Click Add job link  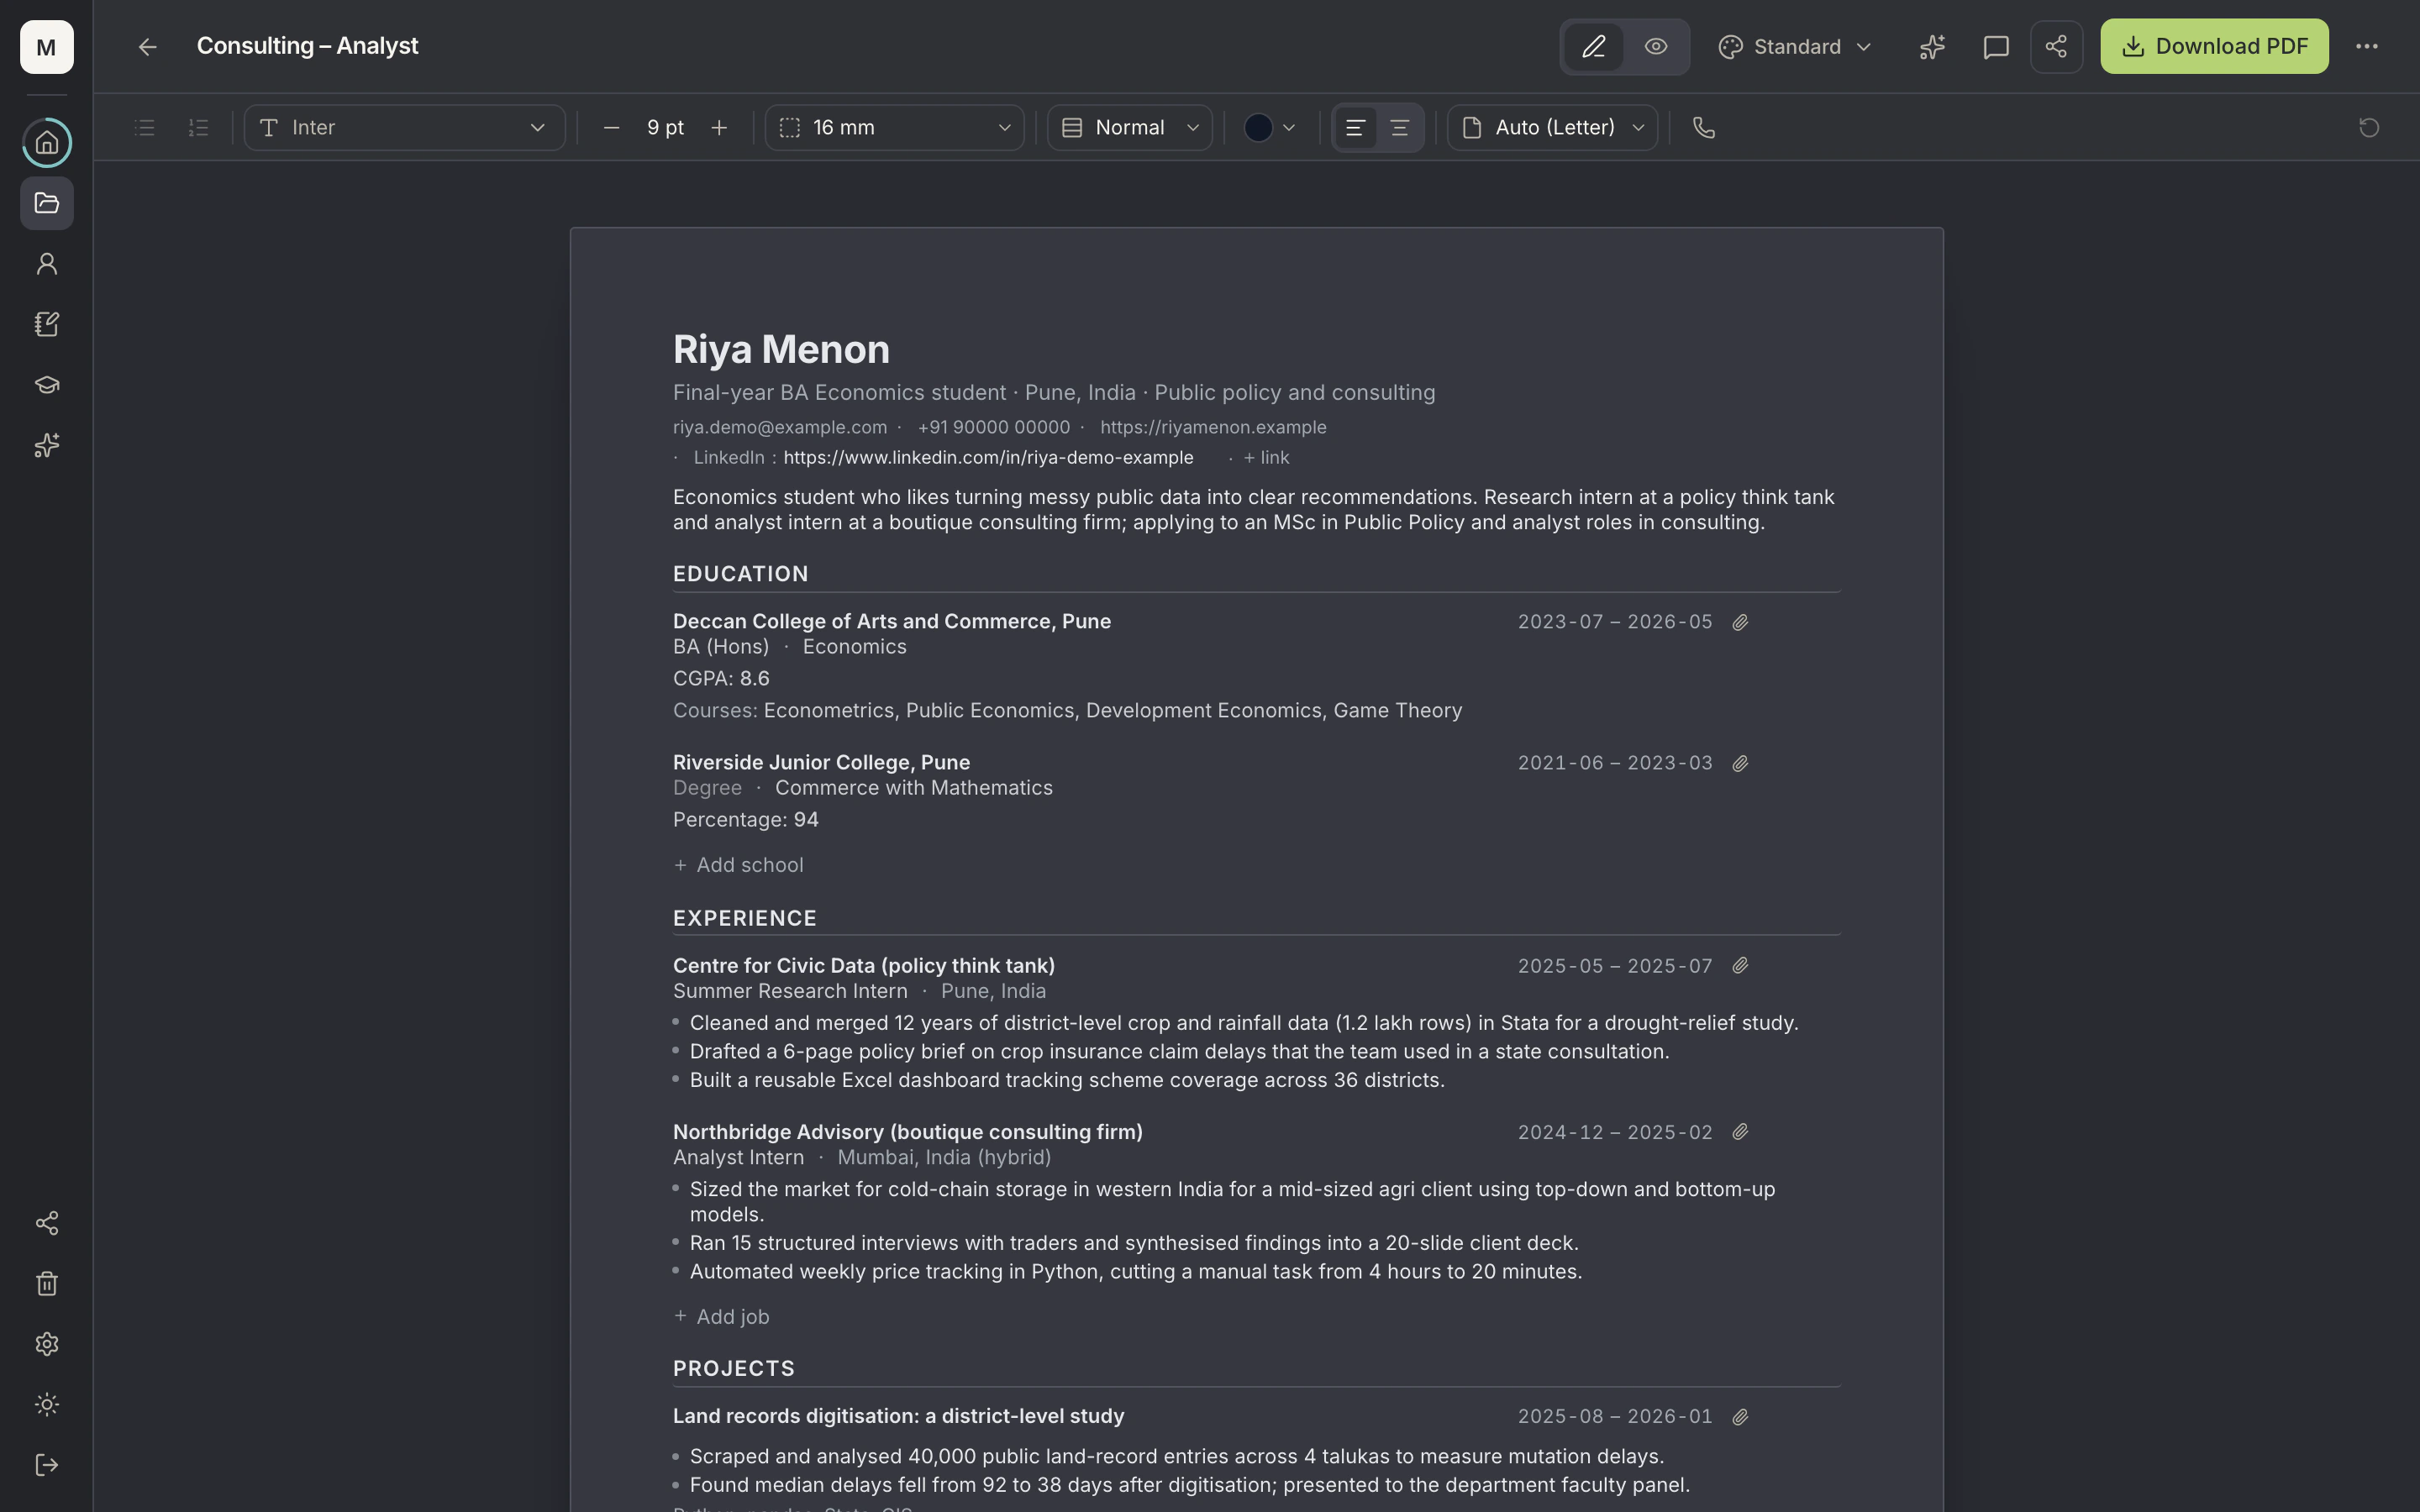[721, 1317]
